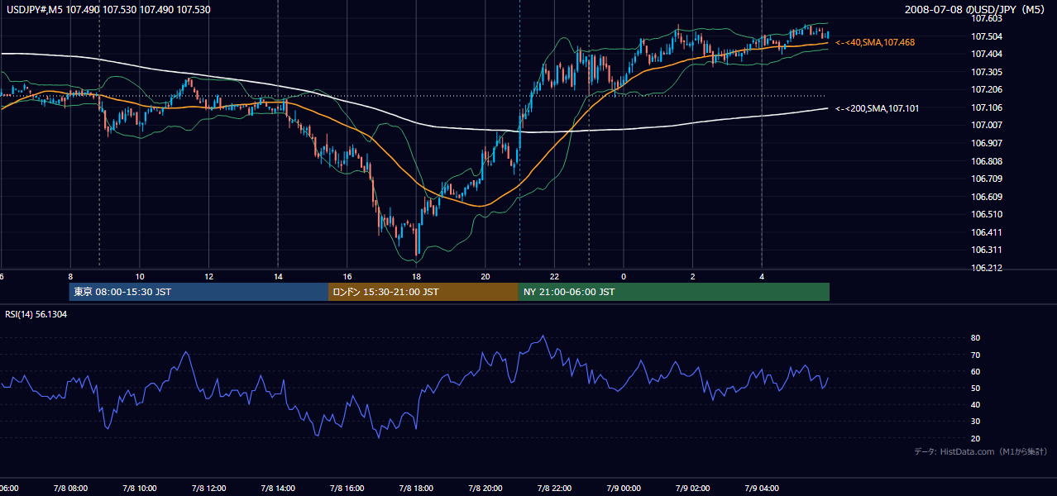Click the ロンドン 15:30-21:00 JST session bar
The width and height of the screenshot is (1057, 496).
click(423, 292)
